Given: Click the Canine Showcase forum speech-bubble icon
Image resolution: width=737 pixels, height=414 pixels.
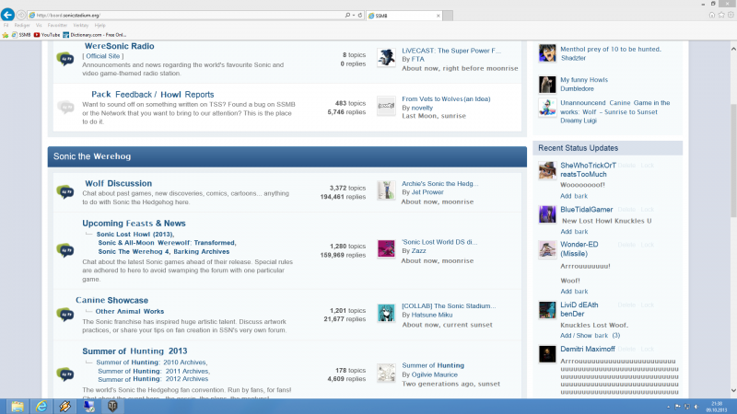Looking at the screenshot, I should [65, 314].
